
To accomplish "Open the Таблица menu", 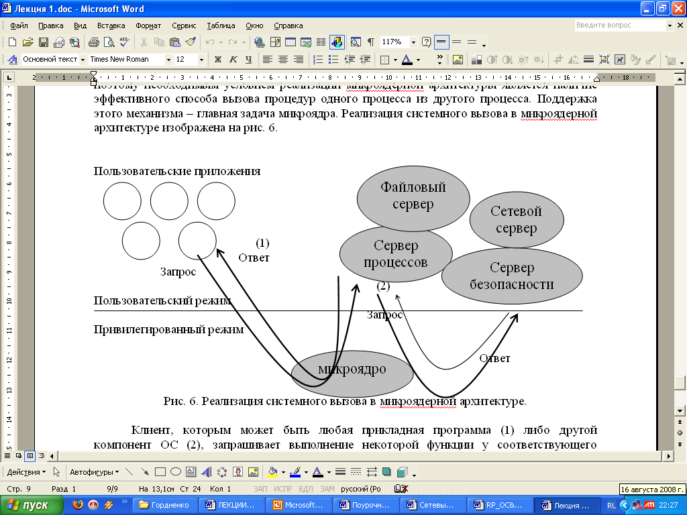I will (221, 25).
